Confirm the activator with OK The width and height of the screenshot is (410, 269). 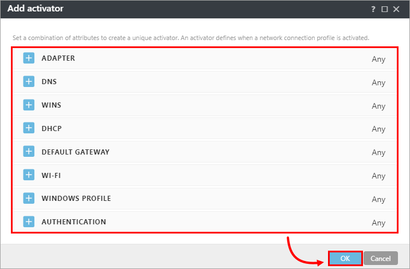345,258
